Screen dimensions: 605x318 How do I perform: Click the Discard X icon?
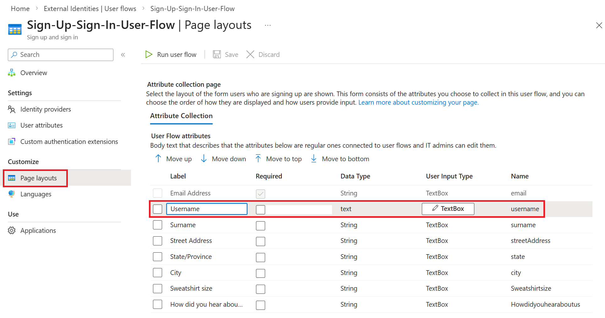[250, 55]
